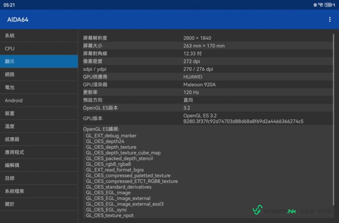Viewport: 339px width, 223px height.
Task: Select the GL_EXT_read_format_bgra extension
Action: point(115,170)
